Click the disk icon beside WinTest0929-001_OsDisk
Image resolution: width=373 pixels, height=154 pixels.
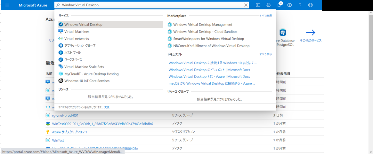coord(48,124)
